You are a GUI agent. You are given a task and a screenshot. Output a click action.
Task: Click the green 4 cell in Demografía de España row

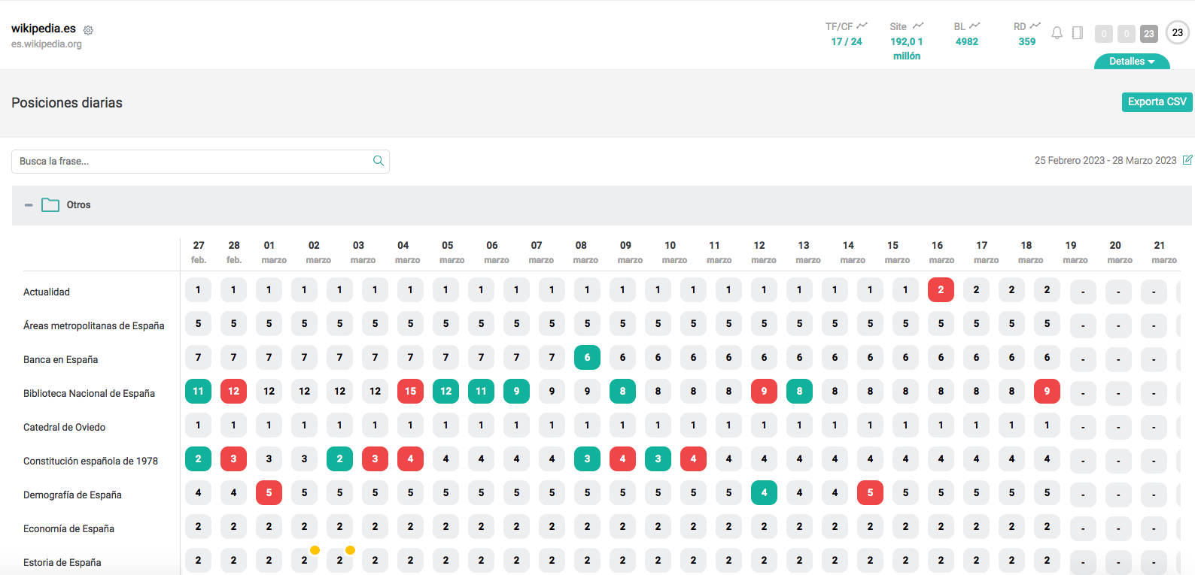pos(764,492)
